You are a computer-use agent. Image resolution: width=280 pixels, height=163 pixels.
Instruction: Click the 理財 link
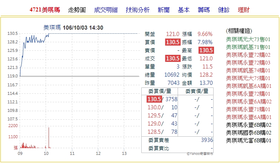244,10
